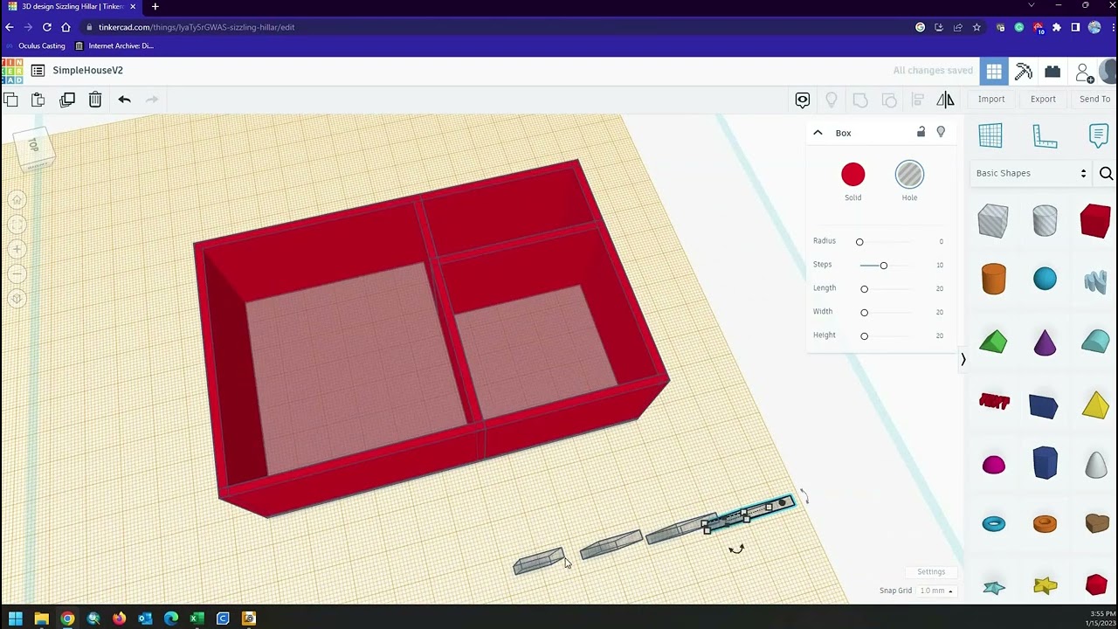Click the Length slider handle
Viewport: 1118px width, 629px height.
pos(864,289)
